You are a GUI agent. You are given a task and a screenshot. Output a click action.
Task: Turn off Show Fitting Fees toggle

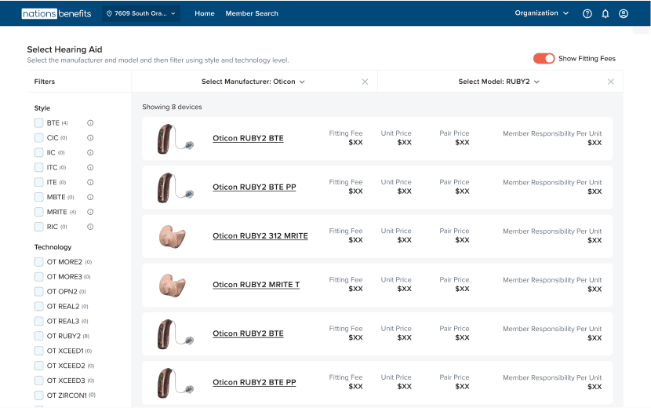pos(544,59)
